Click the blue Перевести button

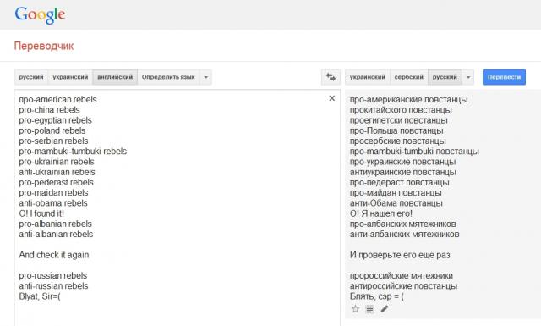click(504, 77)
